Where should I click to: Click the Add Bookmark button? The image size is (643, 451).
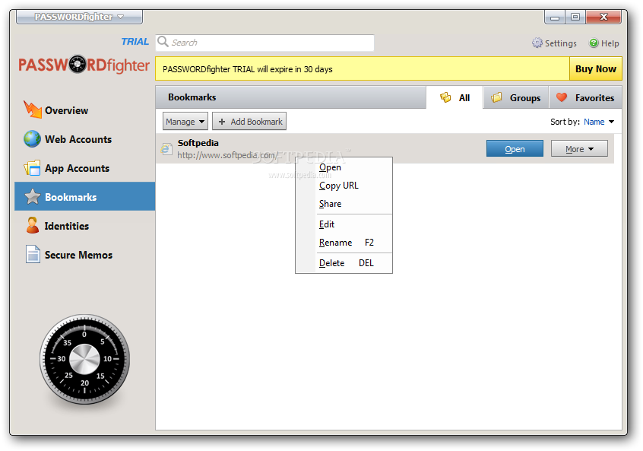point(249,122)
